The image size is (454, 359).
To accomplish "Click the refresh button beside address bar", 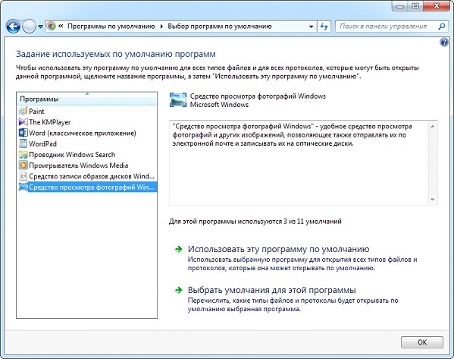I will coord(324,27).
